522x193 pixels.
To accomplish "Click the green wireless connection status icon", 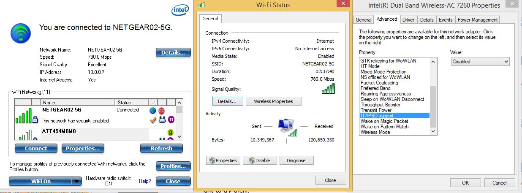I will point(20,33).
